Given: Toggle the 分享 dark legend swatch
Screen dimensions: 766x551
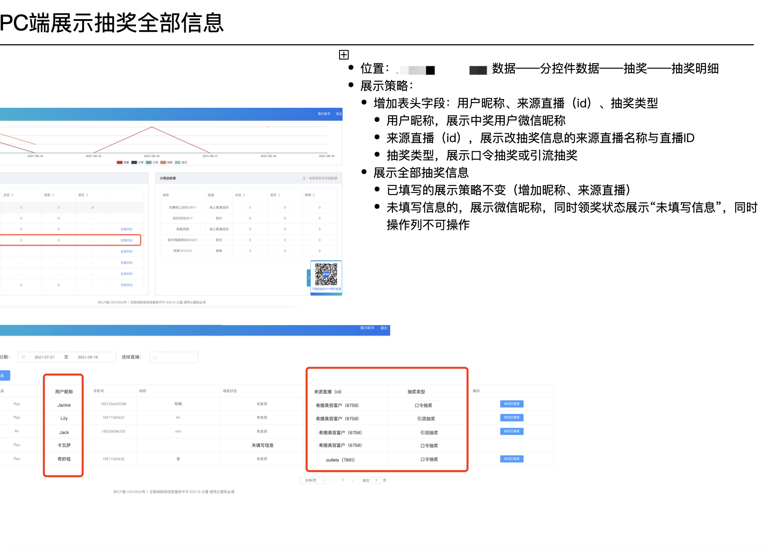Looking at the screenshot, I should coord(134,163).
